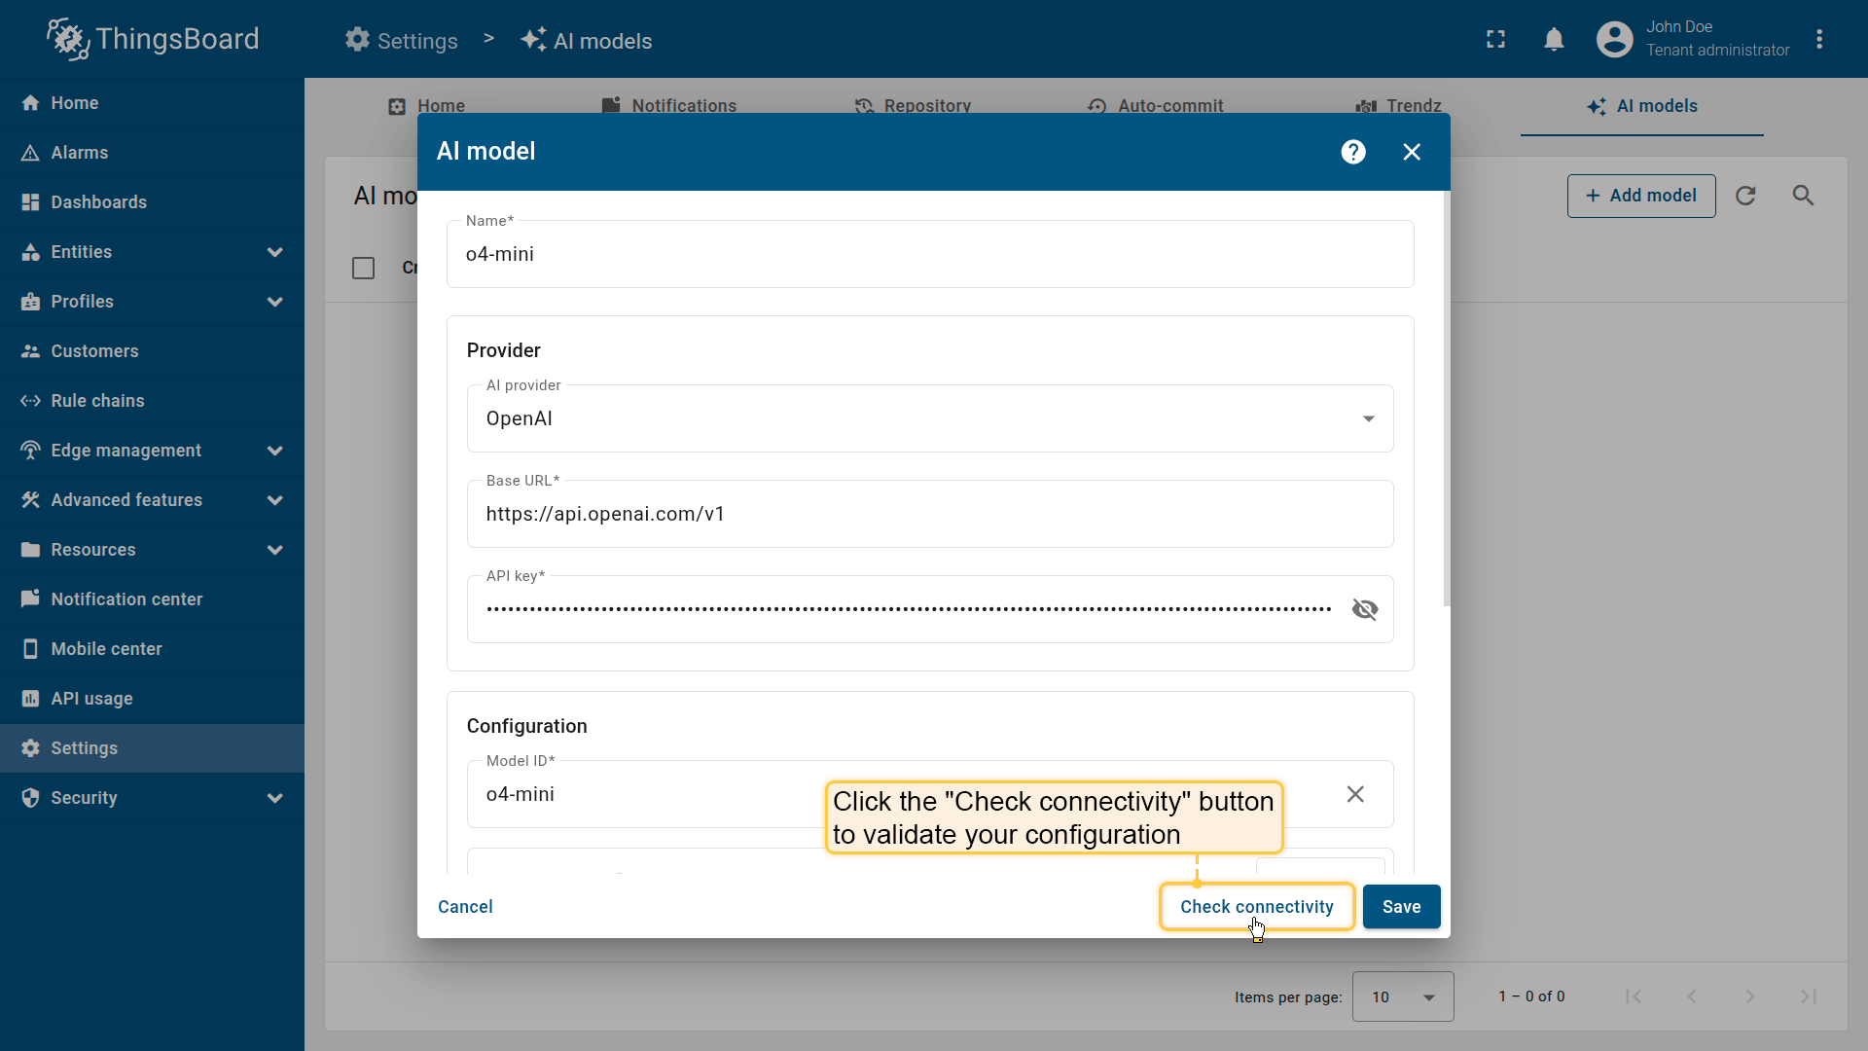Click the Rule chains sidebar item
Viewport: 1868px width, 1051px height.
click(x=97, y=401)
